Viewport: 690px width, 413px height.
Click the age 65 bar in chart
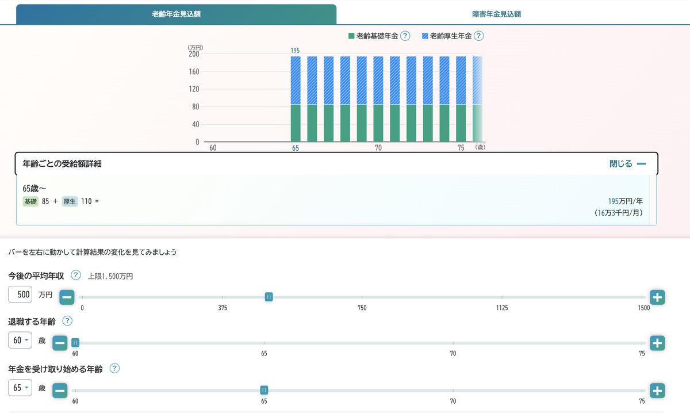click(x=296, y=99)
